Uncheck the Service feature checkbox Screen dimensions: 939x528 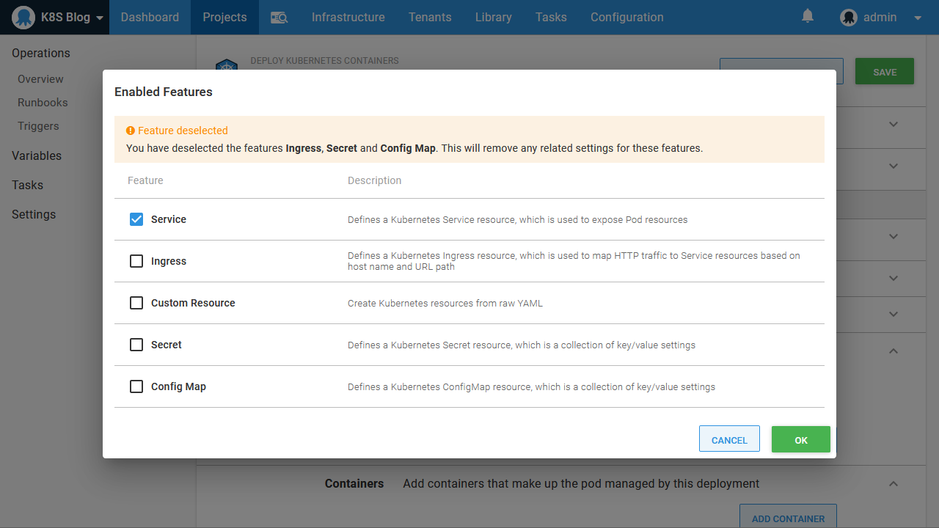pyautogui.click(x=136, y=219)
